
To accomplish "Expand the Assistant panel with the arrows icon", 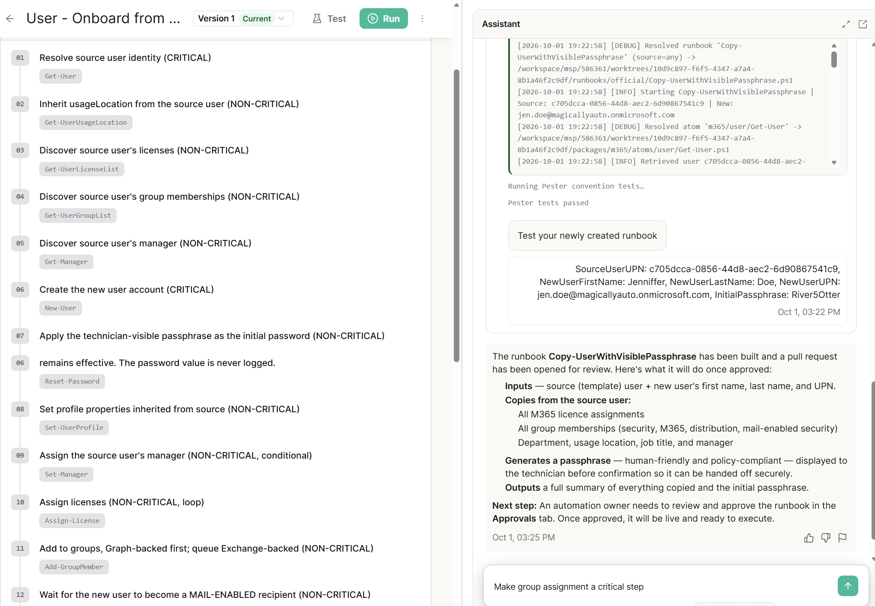I will [x=846, y=24].
